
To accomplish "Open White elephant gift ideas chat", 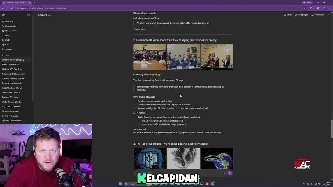I will pos(12,102).
